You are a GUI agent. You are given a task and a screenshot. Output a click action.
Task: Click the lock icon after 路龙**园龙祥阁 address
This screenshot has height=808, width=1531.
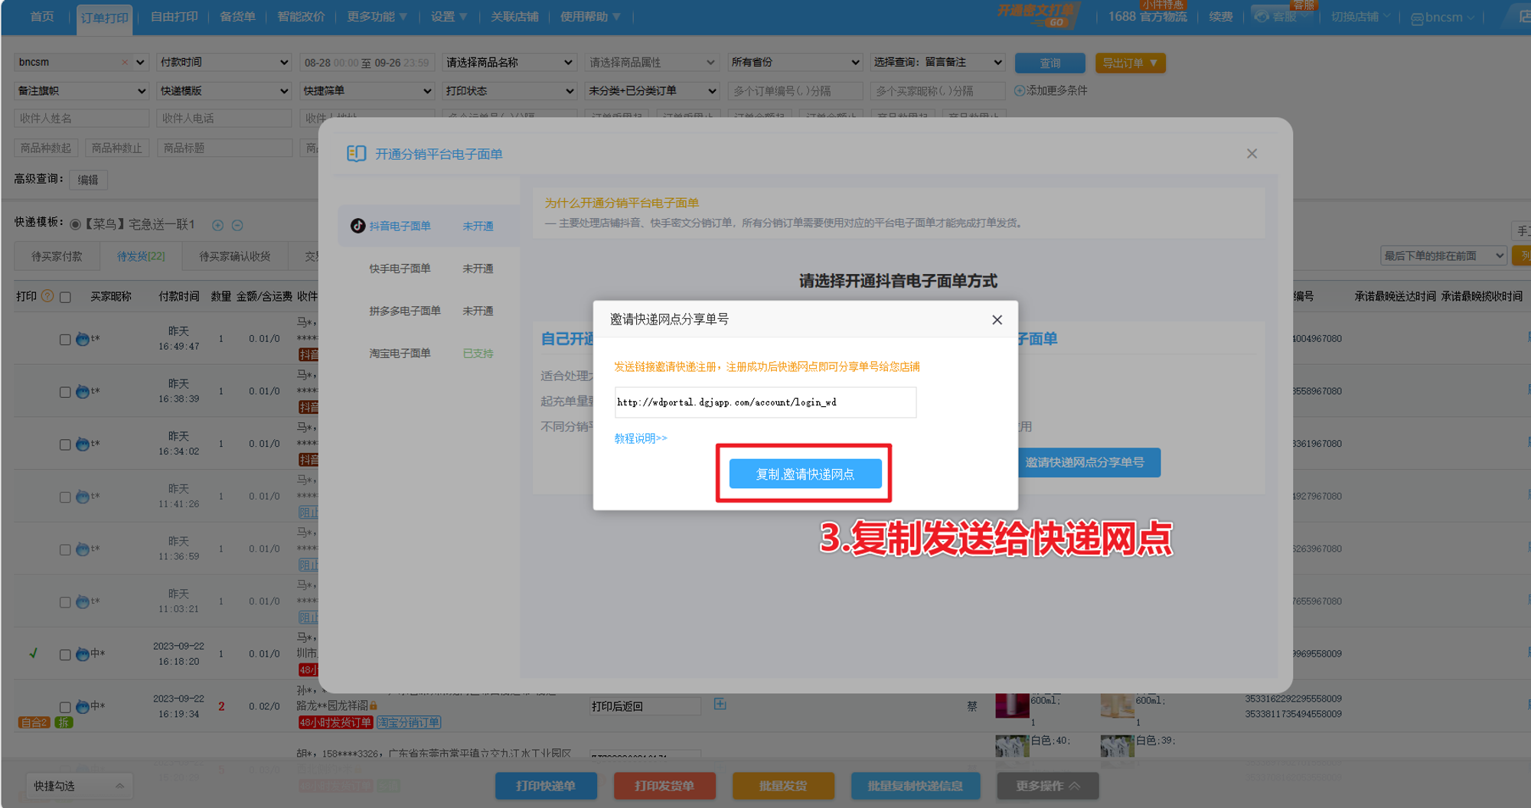(x=374, y=705)
